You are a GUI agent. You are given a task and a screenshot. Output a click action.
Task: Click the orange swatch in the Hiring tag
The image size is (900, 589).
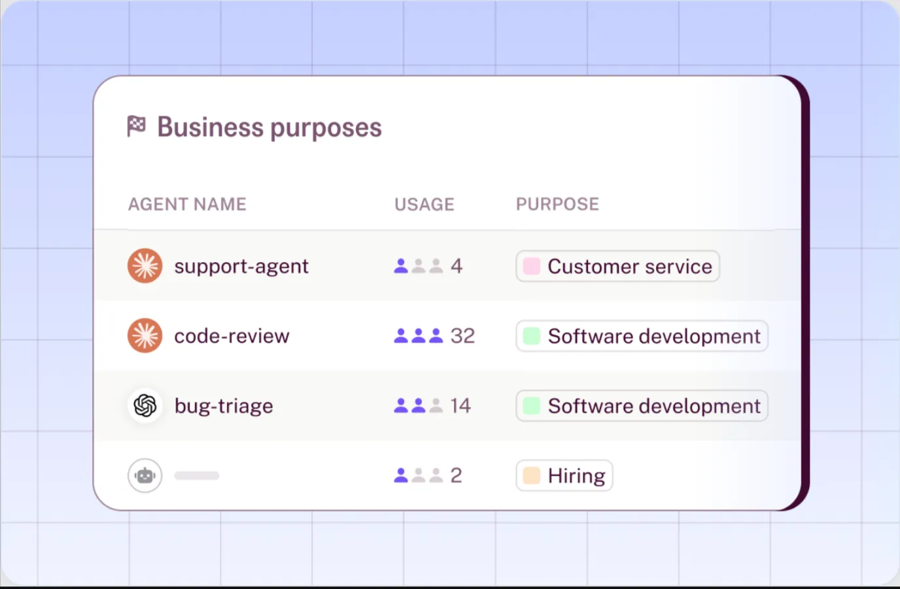tap(532, 475)
